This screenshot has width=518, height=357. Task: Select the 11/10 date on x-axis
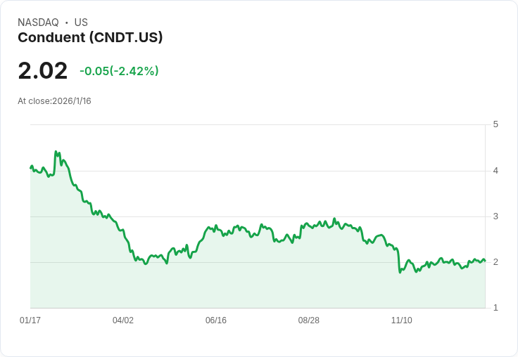point(402,320)
